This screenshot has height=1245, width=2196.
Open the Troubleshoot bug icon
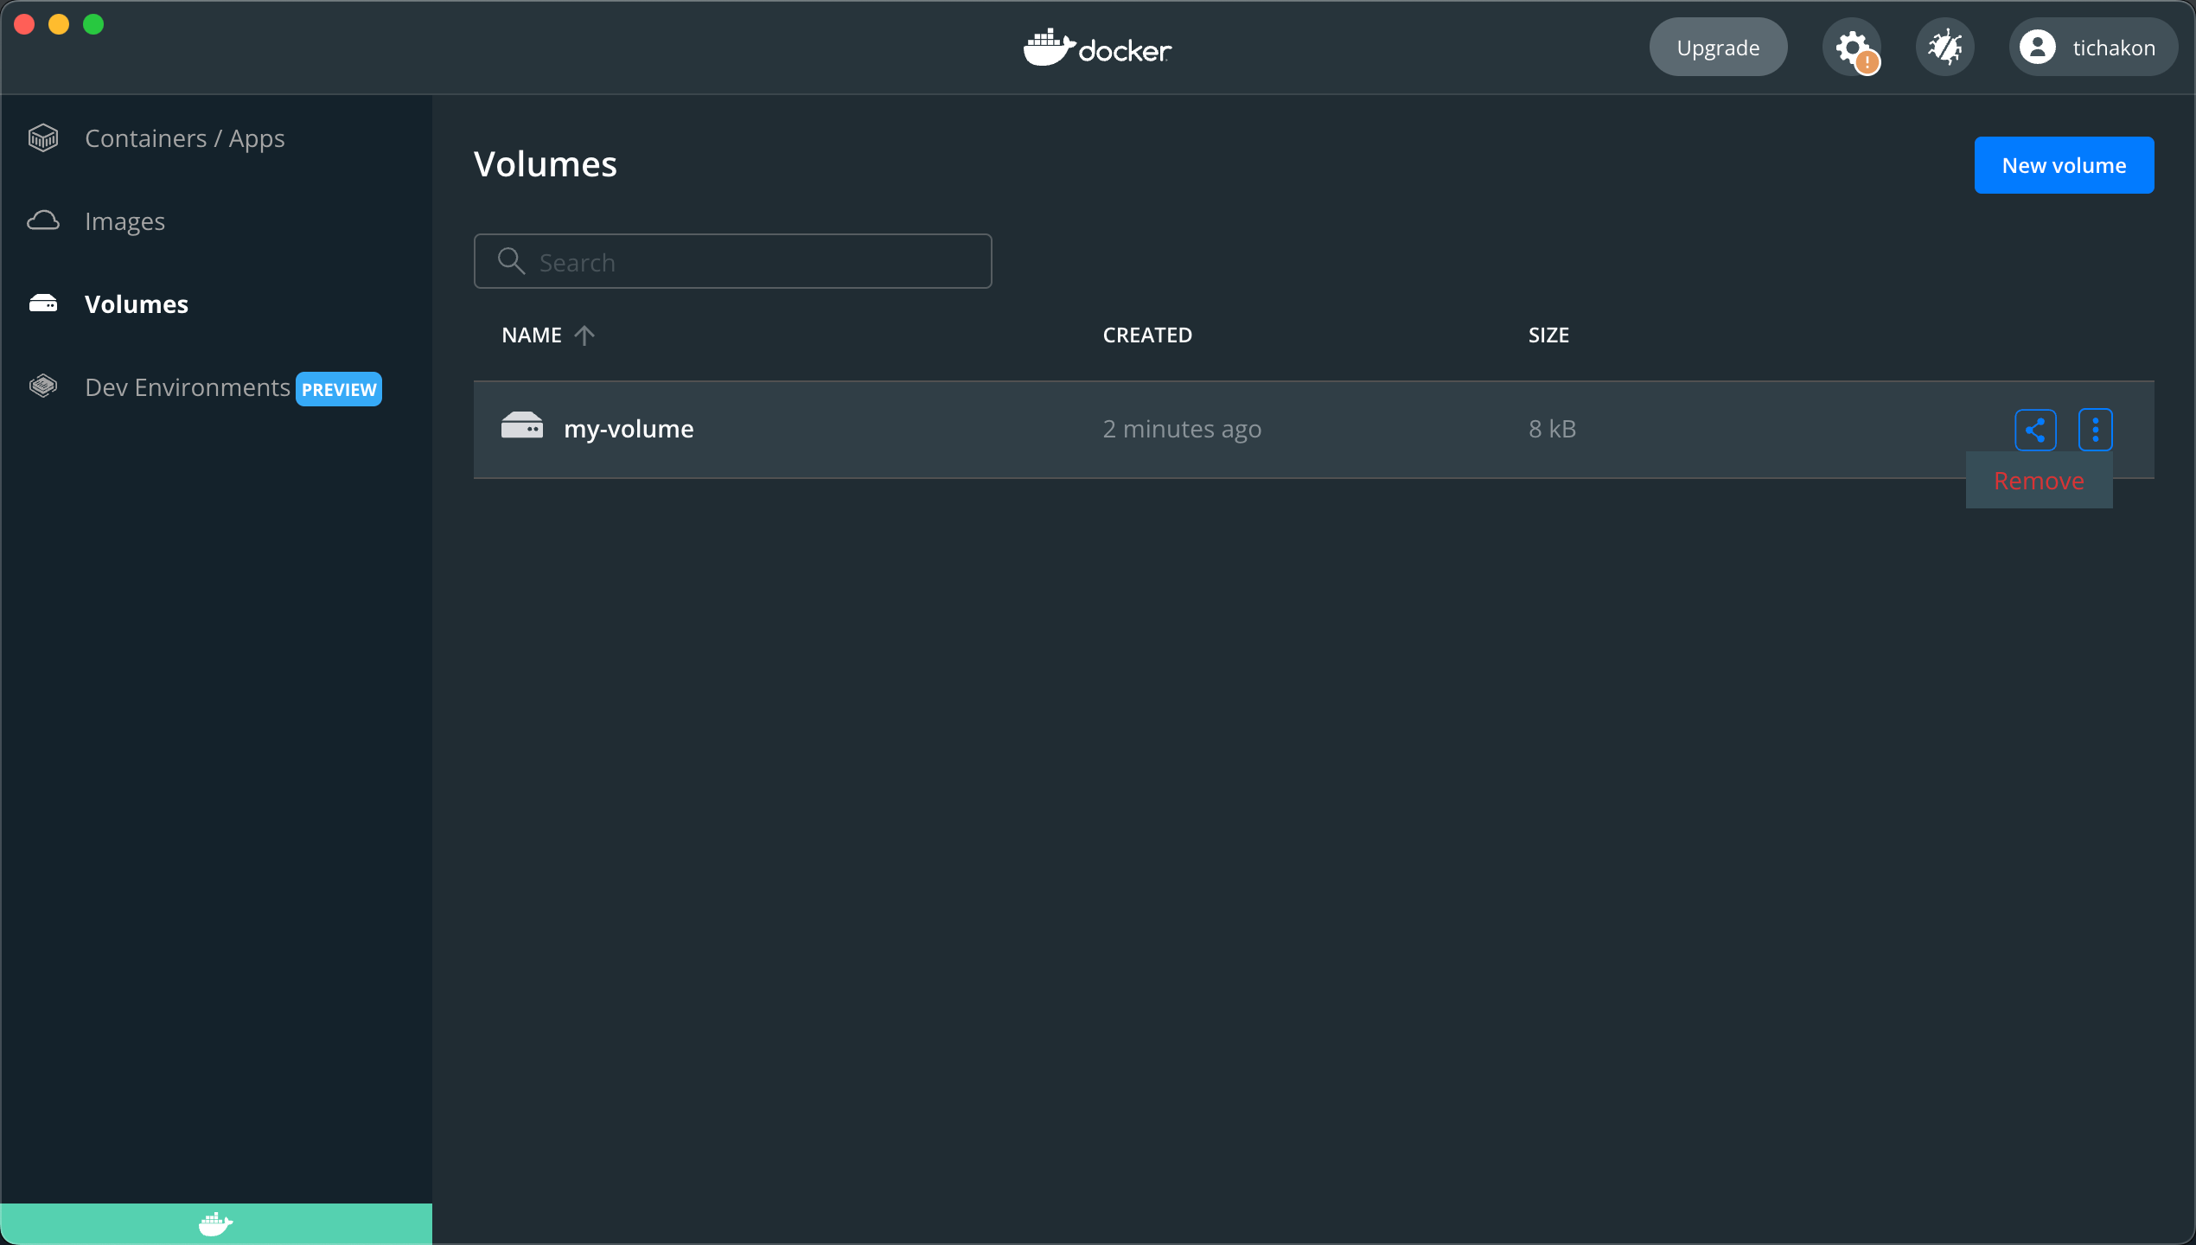point(1945,47)
